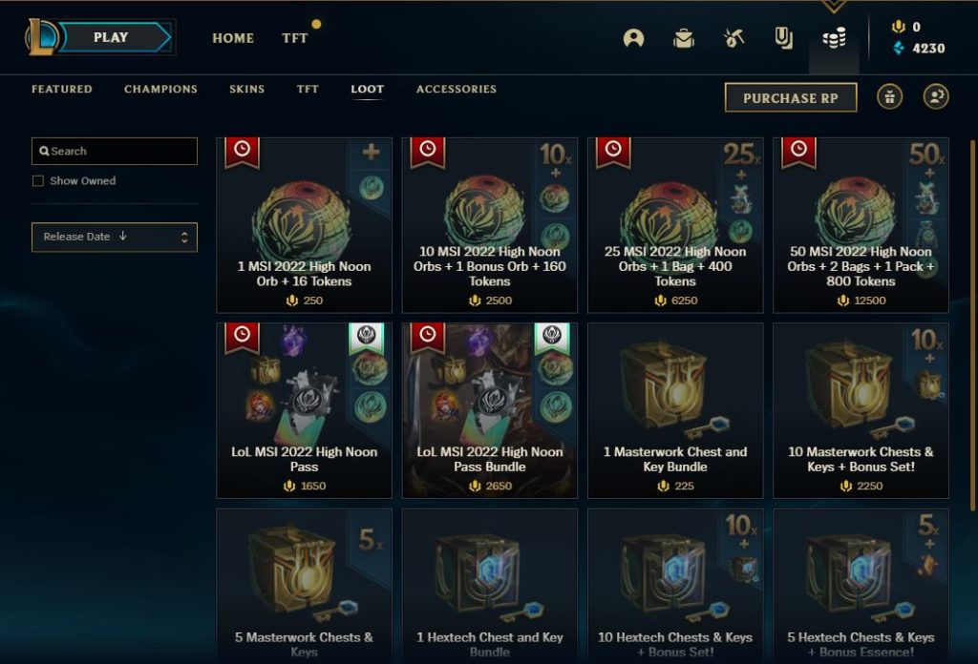Click the Blue Essence balance icon
This screenshot has height=664, width=978.
pos(898,48)
